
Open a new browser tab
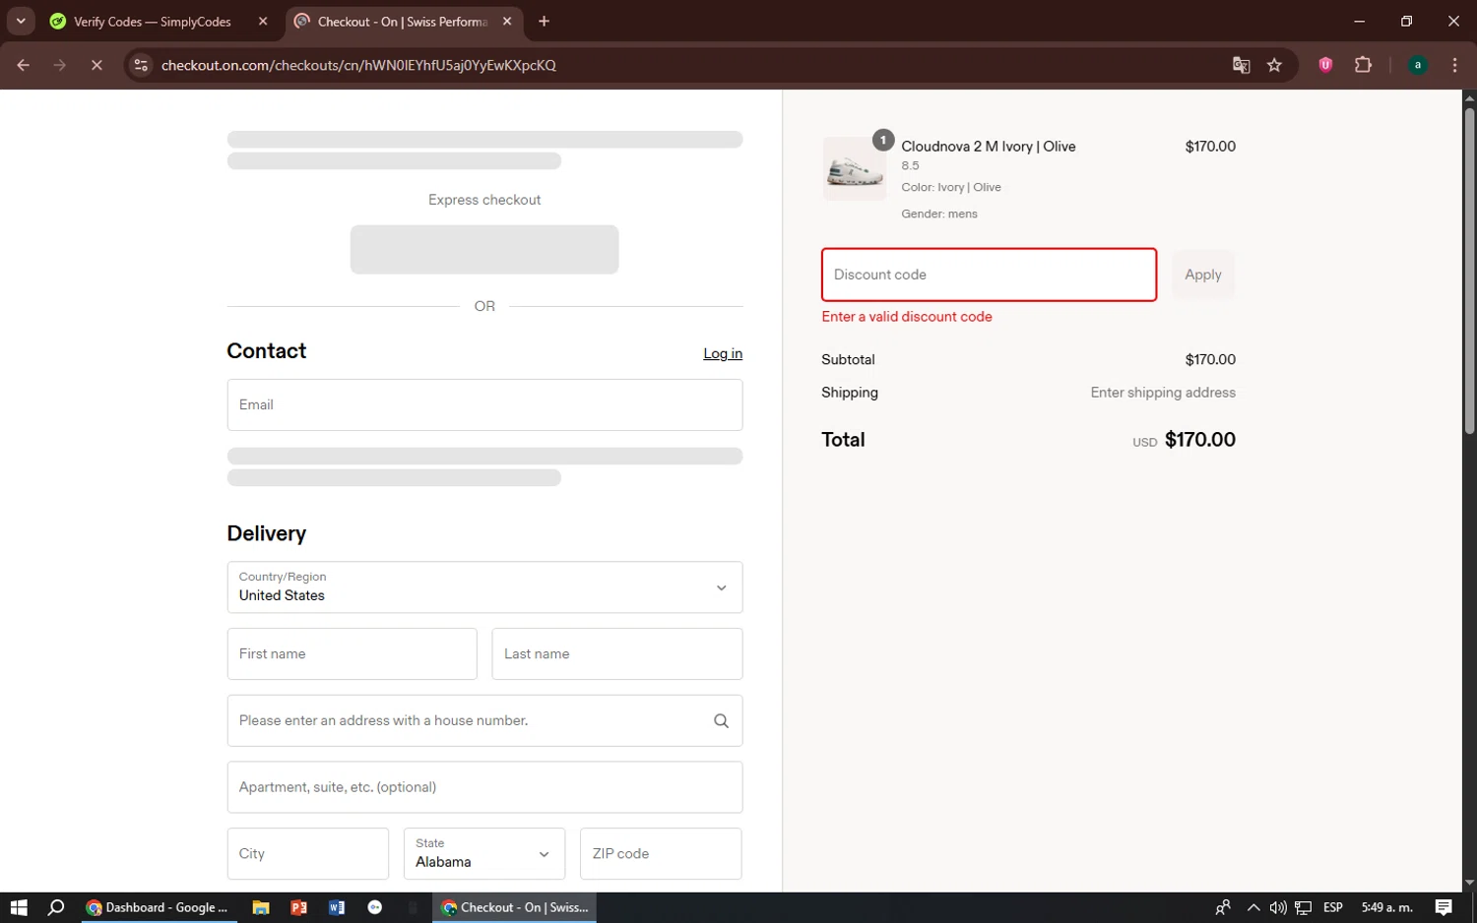point(544,21)
